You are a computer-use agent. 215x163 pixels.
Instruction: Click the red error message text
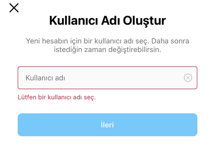tap(57, 97)
